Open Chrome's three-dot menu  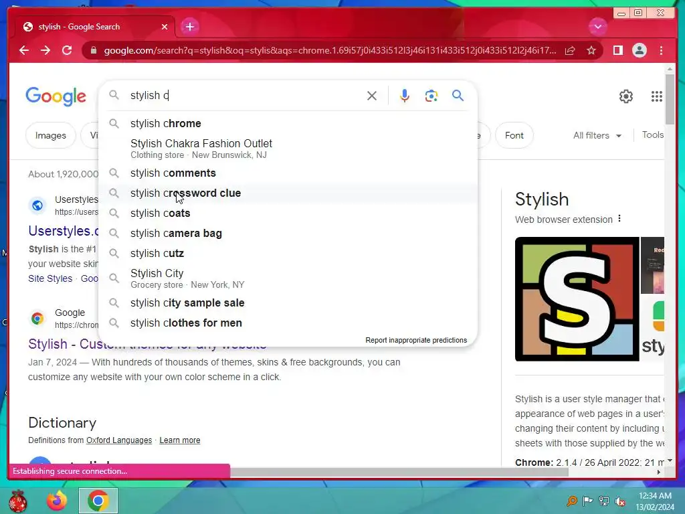pos(661,51)
